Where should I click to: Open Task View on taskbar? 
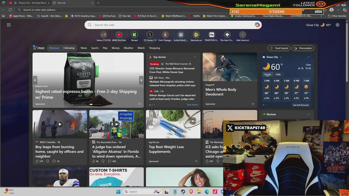167,192
